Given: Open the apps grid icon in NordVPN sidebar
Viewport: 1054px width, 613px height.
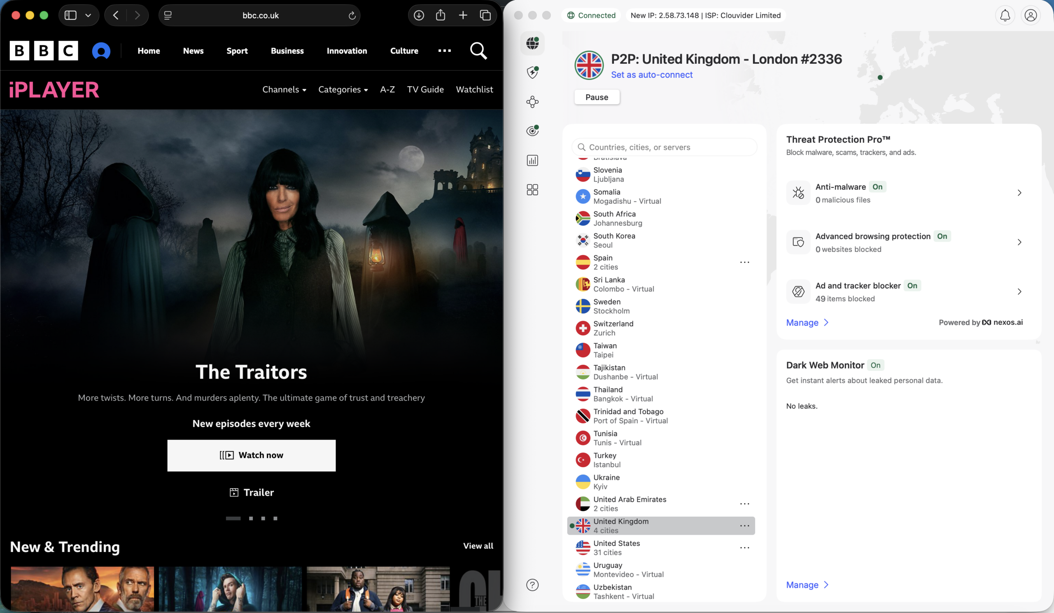Looking at the screenshot, I should pyautogui.click(x=532, y=190).
